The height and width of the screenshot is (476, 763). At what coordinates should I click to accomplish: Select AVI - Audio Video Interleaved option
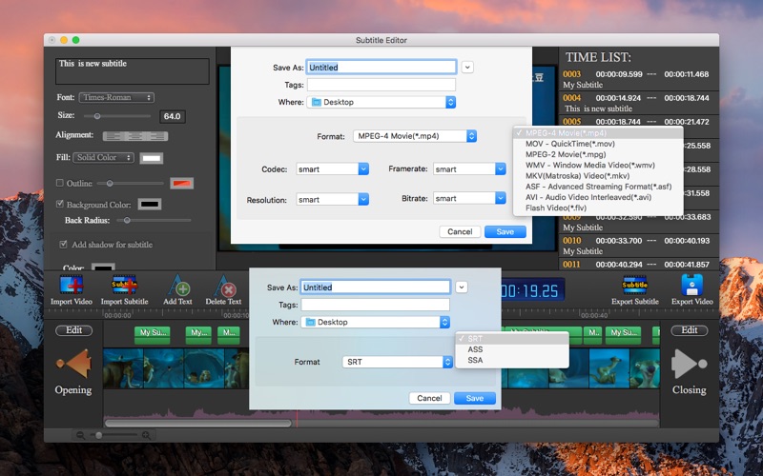598,197
